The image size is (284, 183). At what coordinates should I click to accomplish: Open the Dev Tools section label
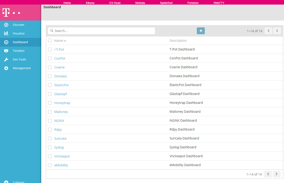pyautogui.click(x=19, y=59)
